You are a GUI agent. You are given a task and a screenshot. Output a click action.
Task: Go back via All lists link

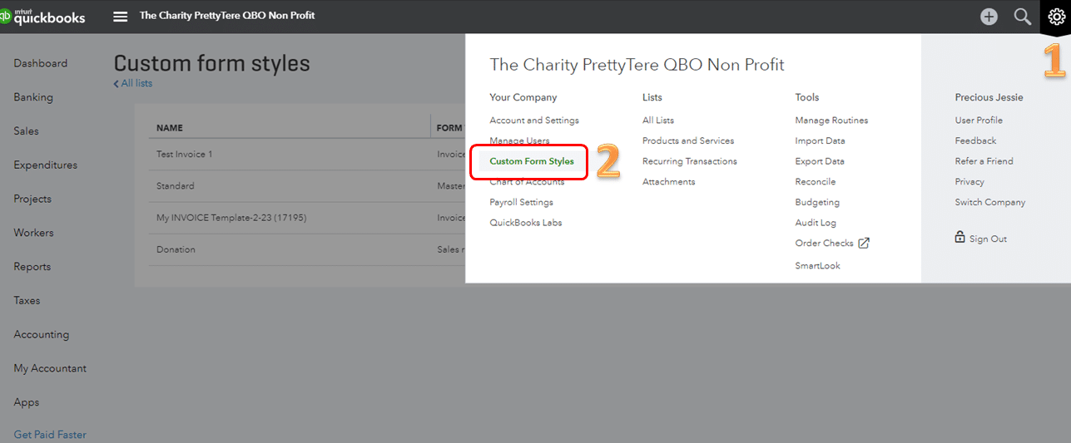click(x=133, y=83)
